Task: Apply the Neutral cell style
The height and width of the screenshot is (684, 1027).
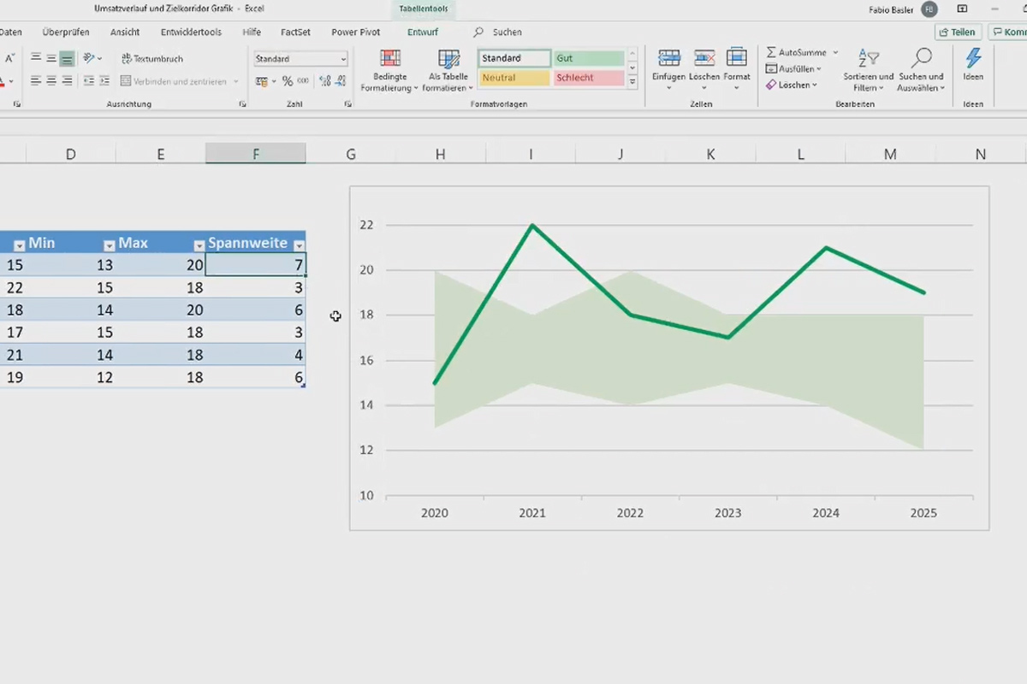Action: tap(513, 78)
